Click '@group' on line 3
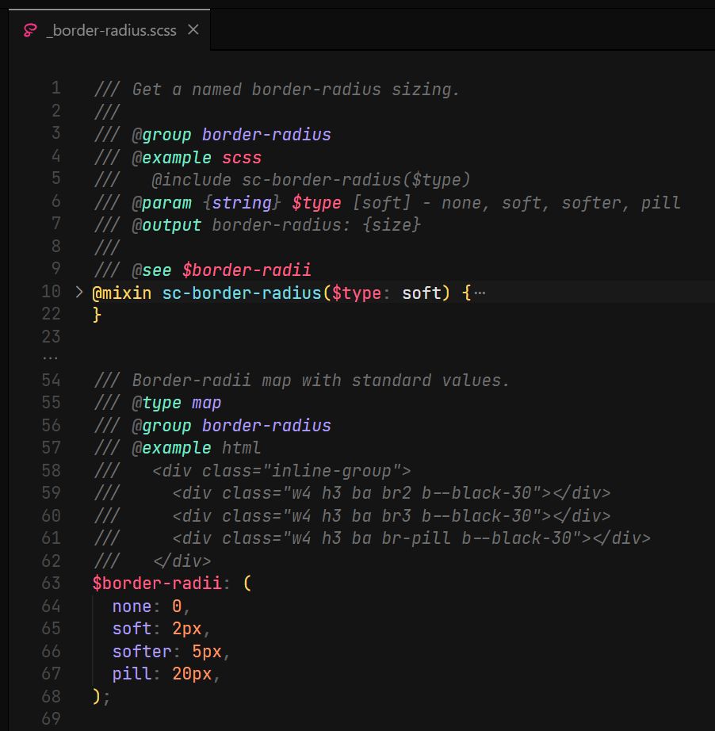Viewport: 715px width, 731px height. coord(162,135)
